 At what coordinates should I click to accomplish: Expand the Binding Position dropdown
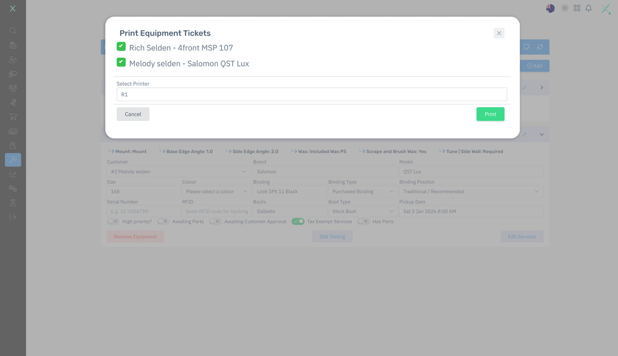[x=471, y=192]
